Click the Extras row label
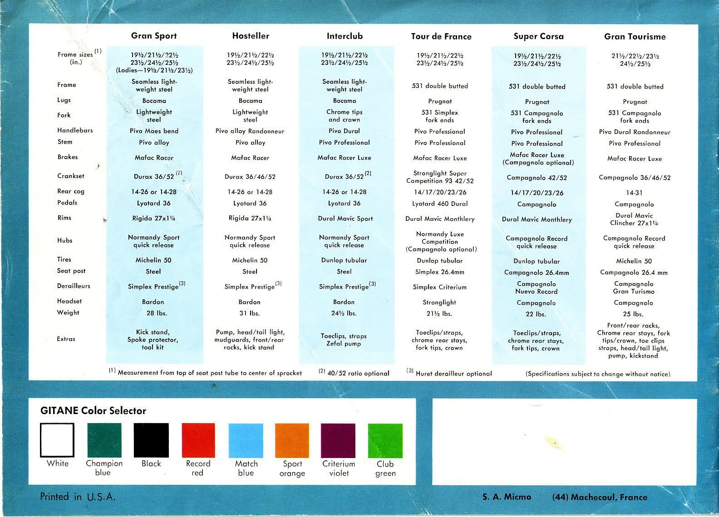The height and width of the screenshot is (517, 719). pos(66,339)
